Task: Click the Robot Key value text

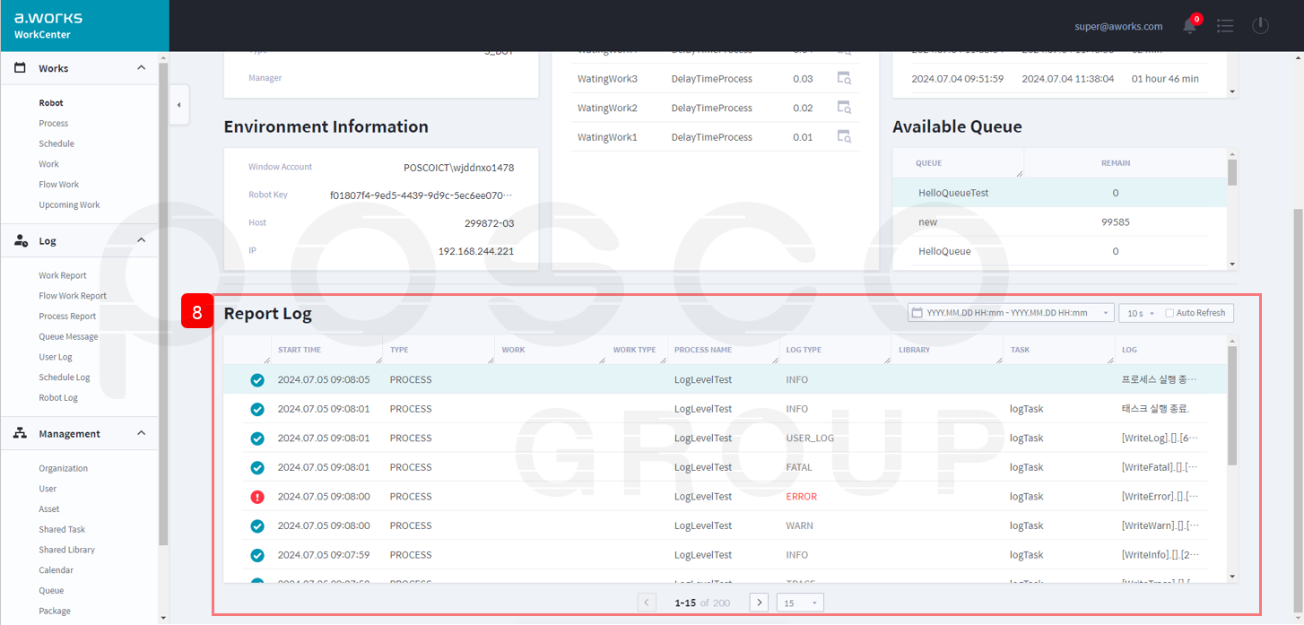Action: 422,195
